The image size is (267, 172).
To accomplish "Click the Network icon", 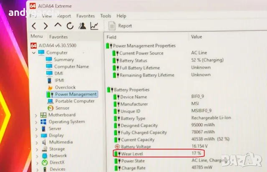I will 45,156.
